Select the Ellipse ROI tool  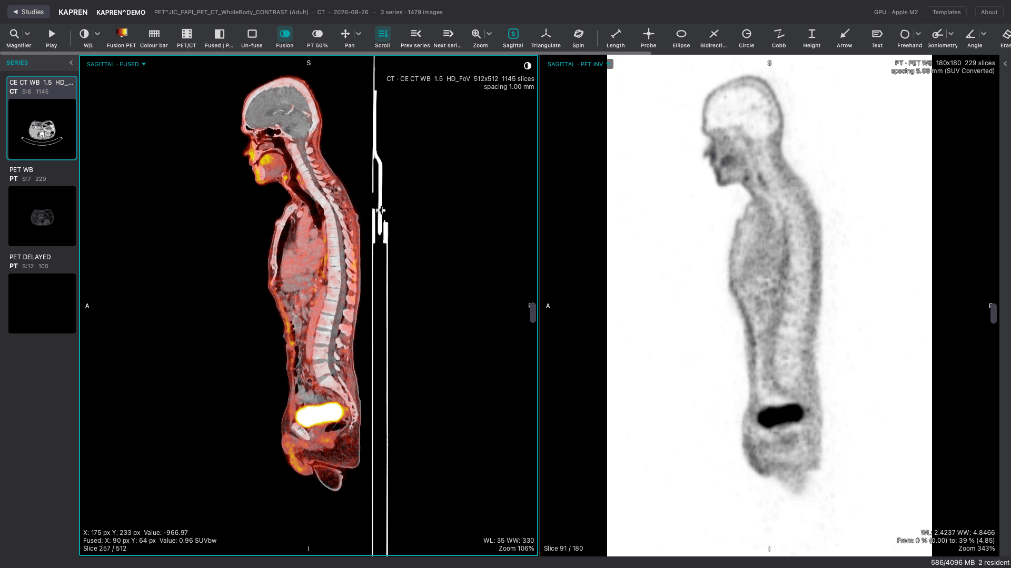coord(681,38)
